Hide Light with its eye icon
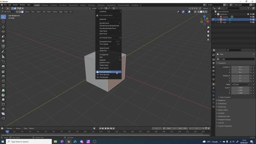This screenshot has width=256, height=144. coord(251,22)
